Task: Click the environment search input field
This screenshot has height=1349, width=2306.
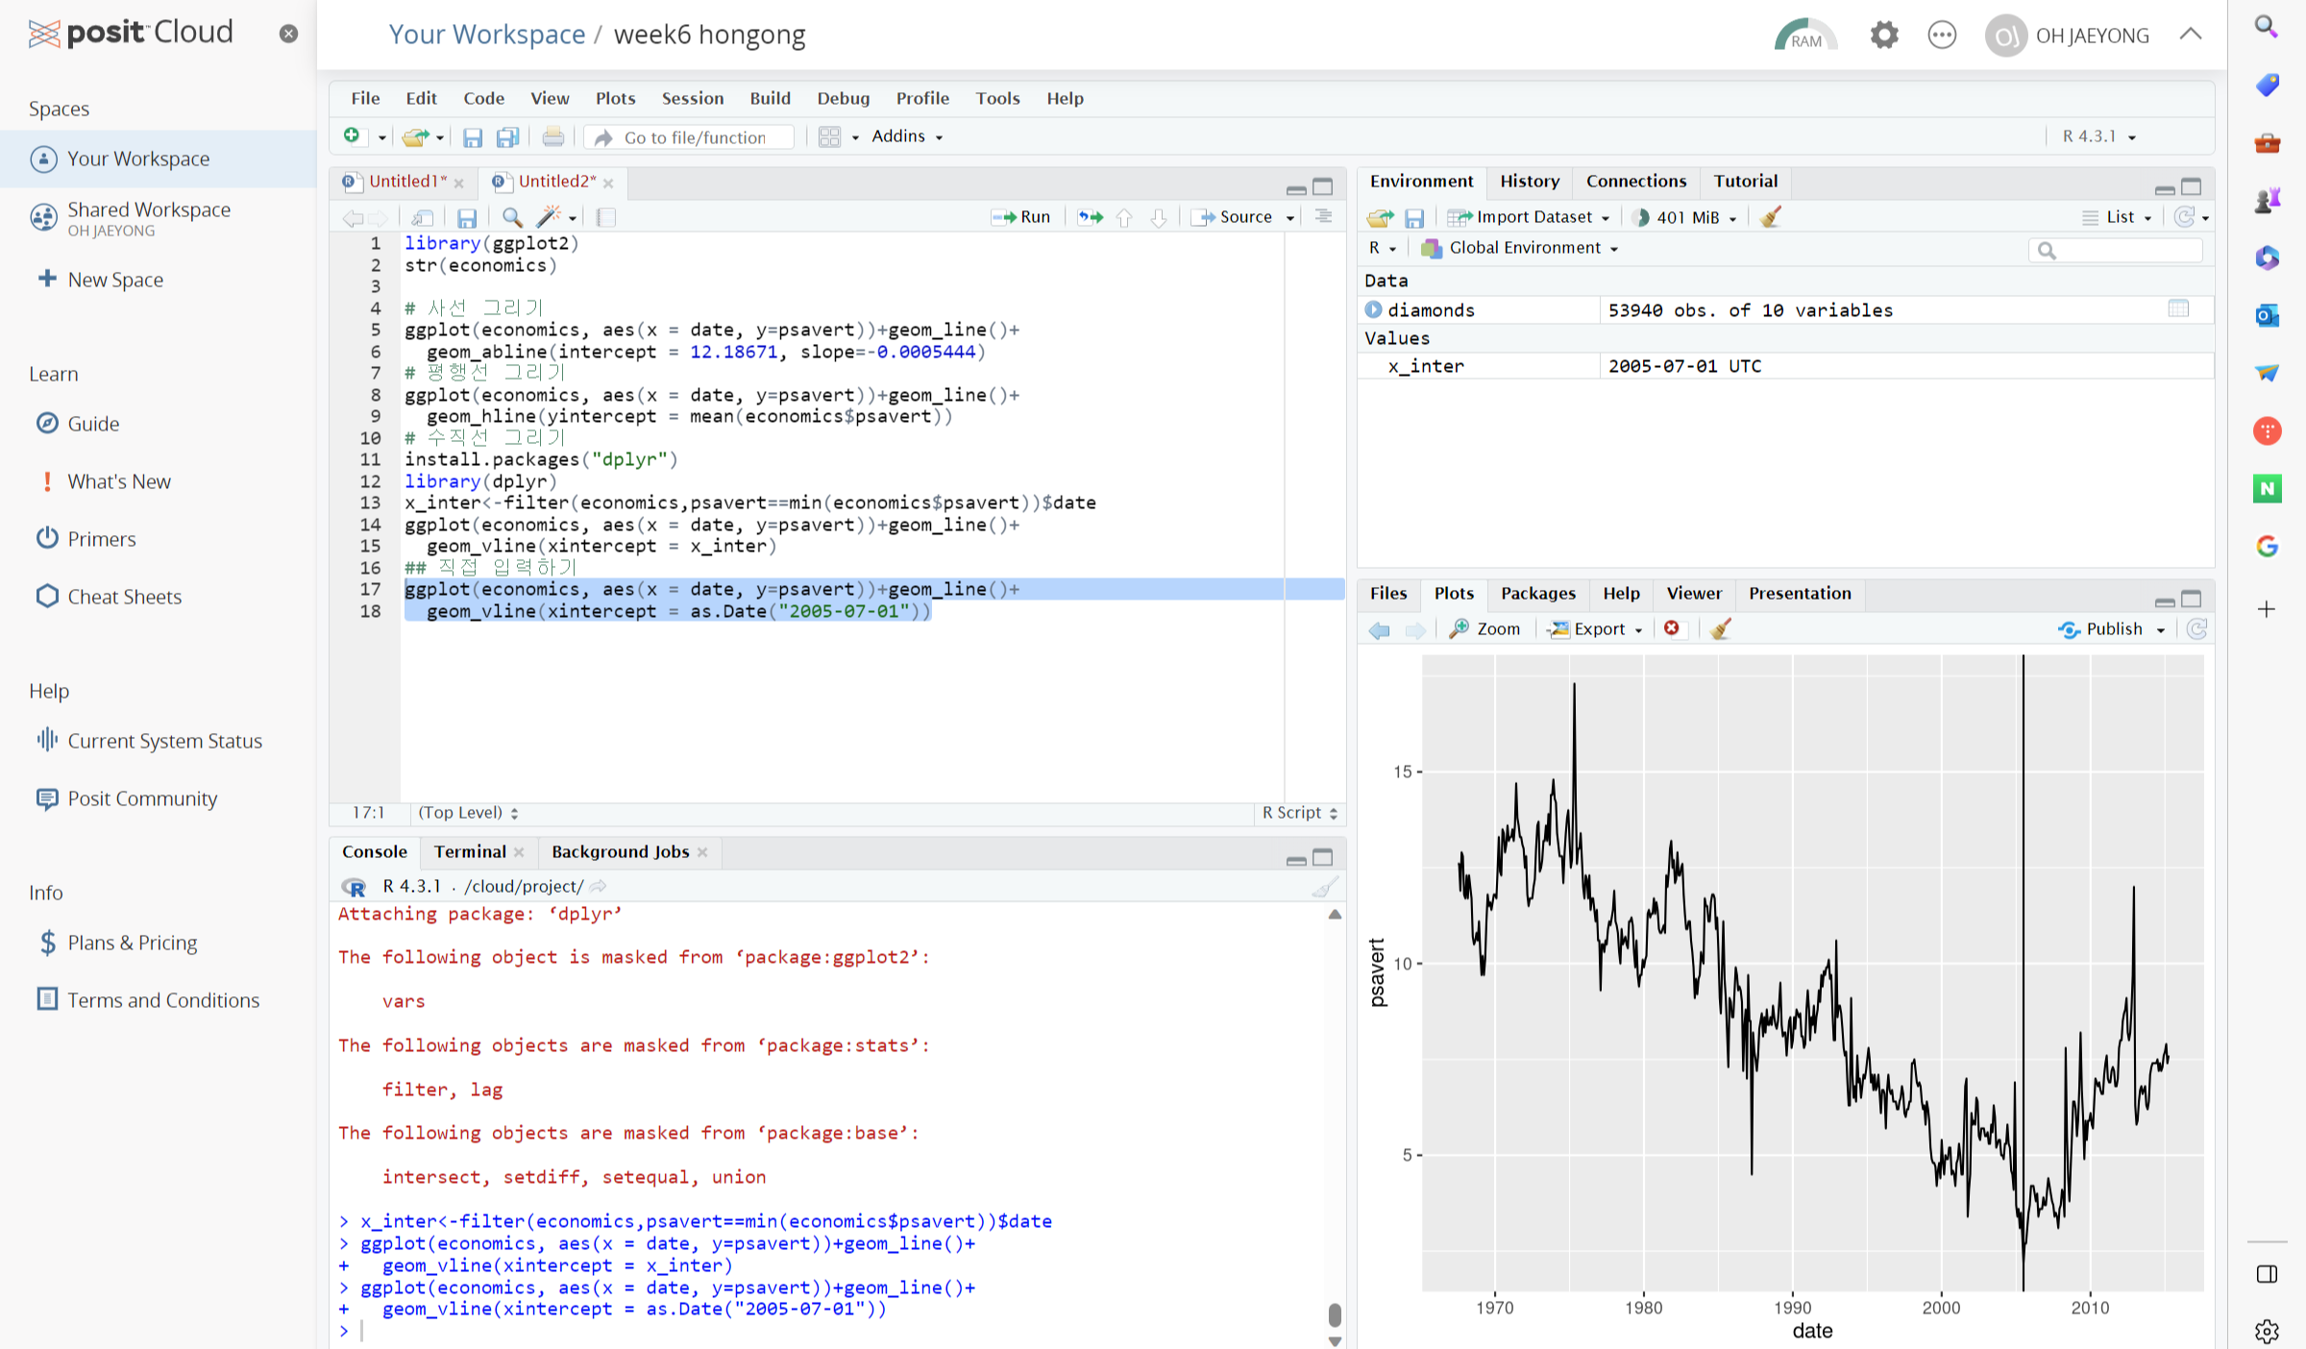Action: (x=2125, y=250)
